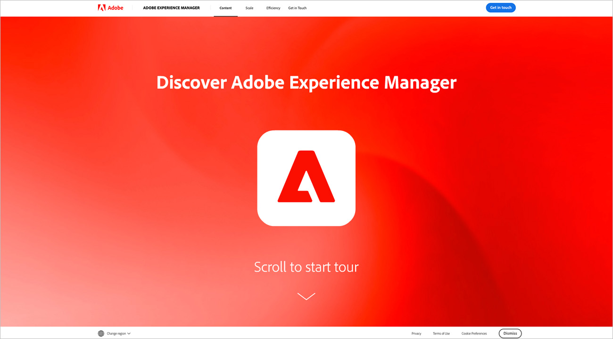Open the Privacy link
613x339 pixels.
pos(416,333)
